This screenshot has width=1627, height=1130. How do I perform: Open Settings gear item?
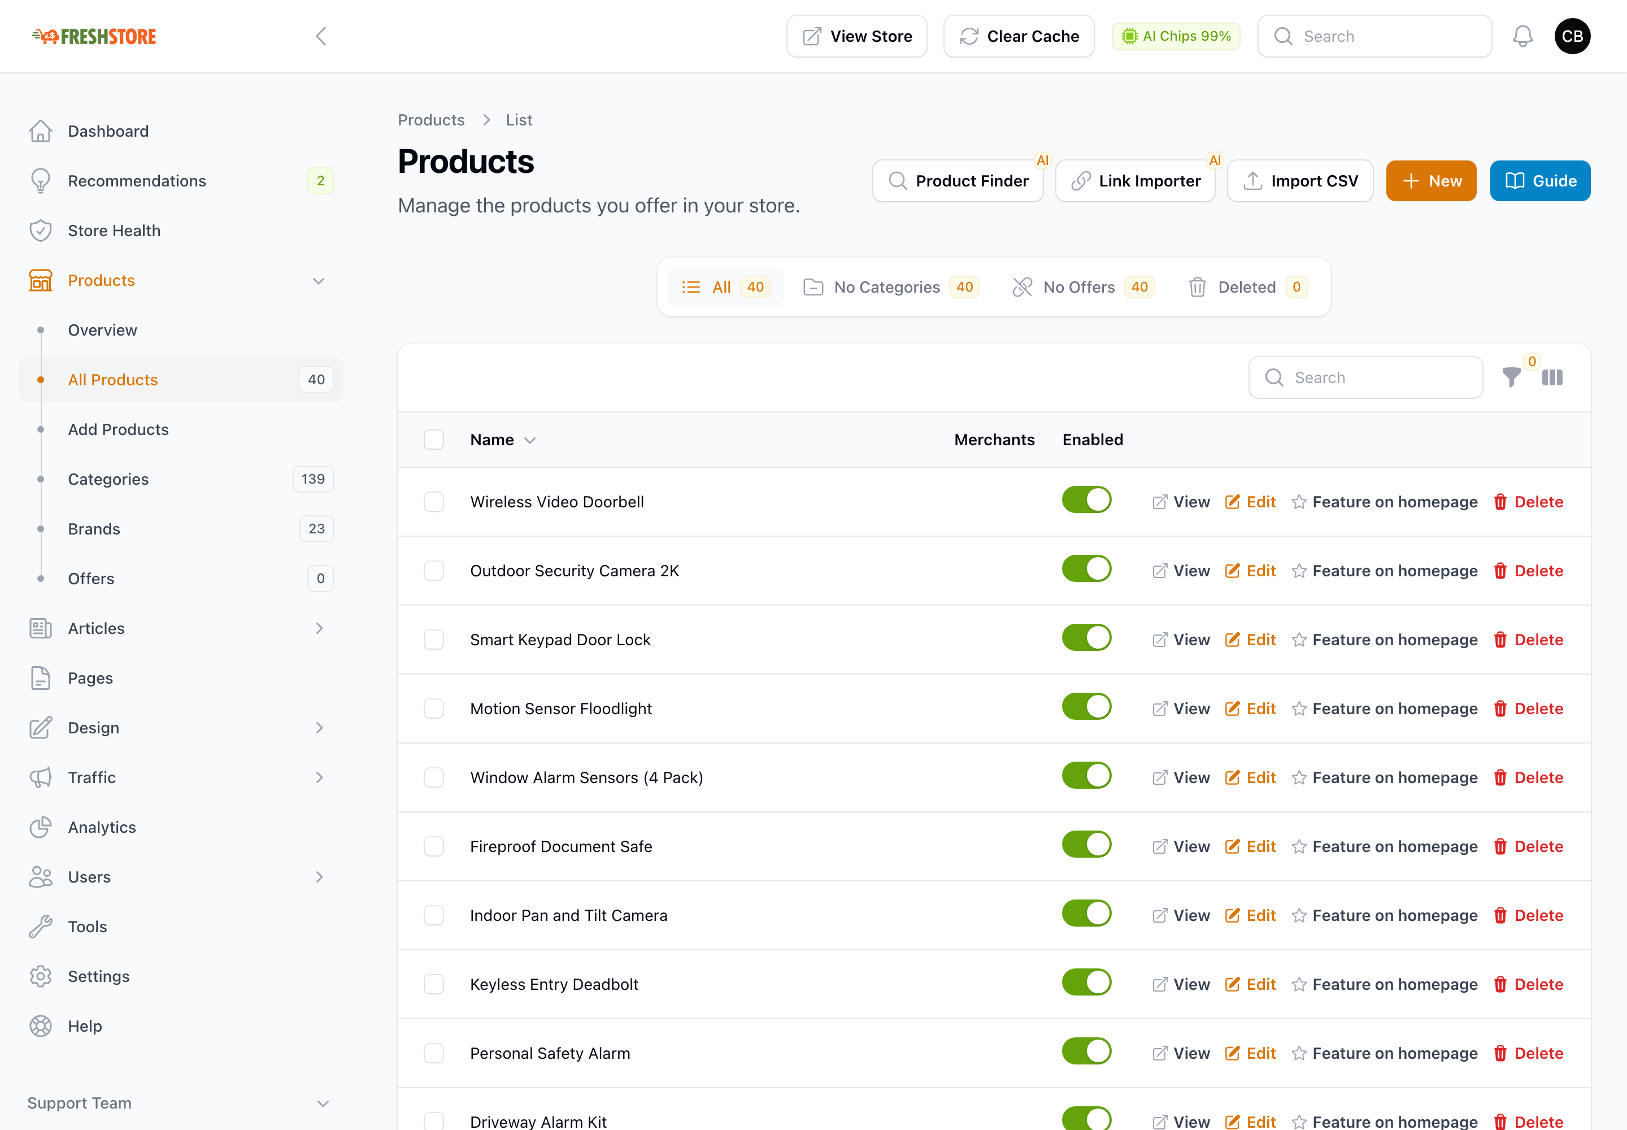pyautogui.click(x=181, y=976)
